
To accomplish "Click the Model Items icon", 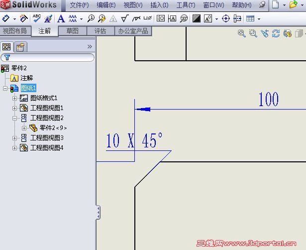I will click(x=24, y=18).
